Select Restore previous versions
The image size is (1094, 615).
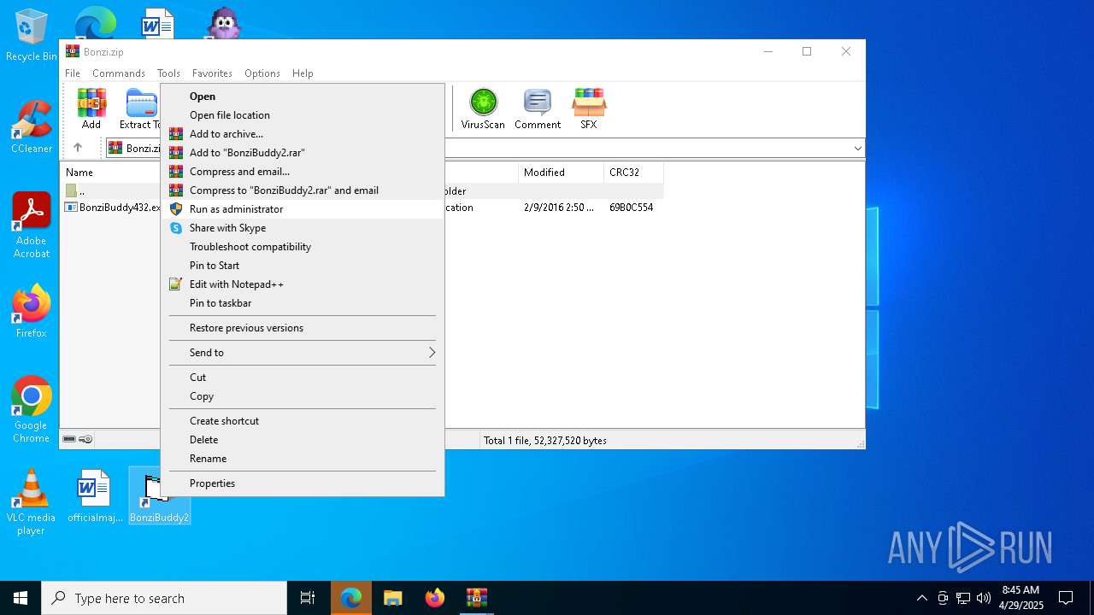[303, 328]
